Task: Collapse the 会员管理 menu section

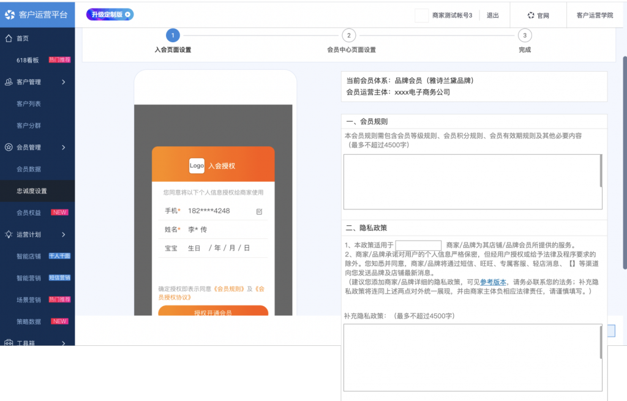Action: point(63,147)
